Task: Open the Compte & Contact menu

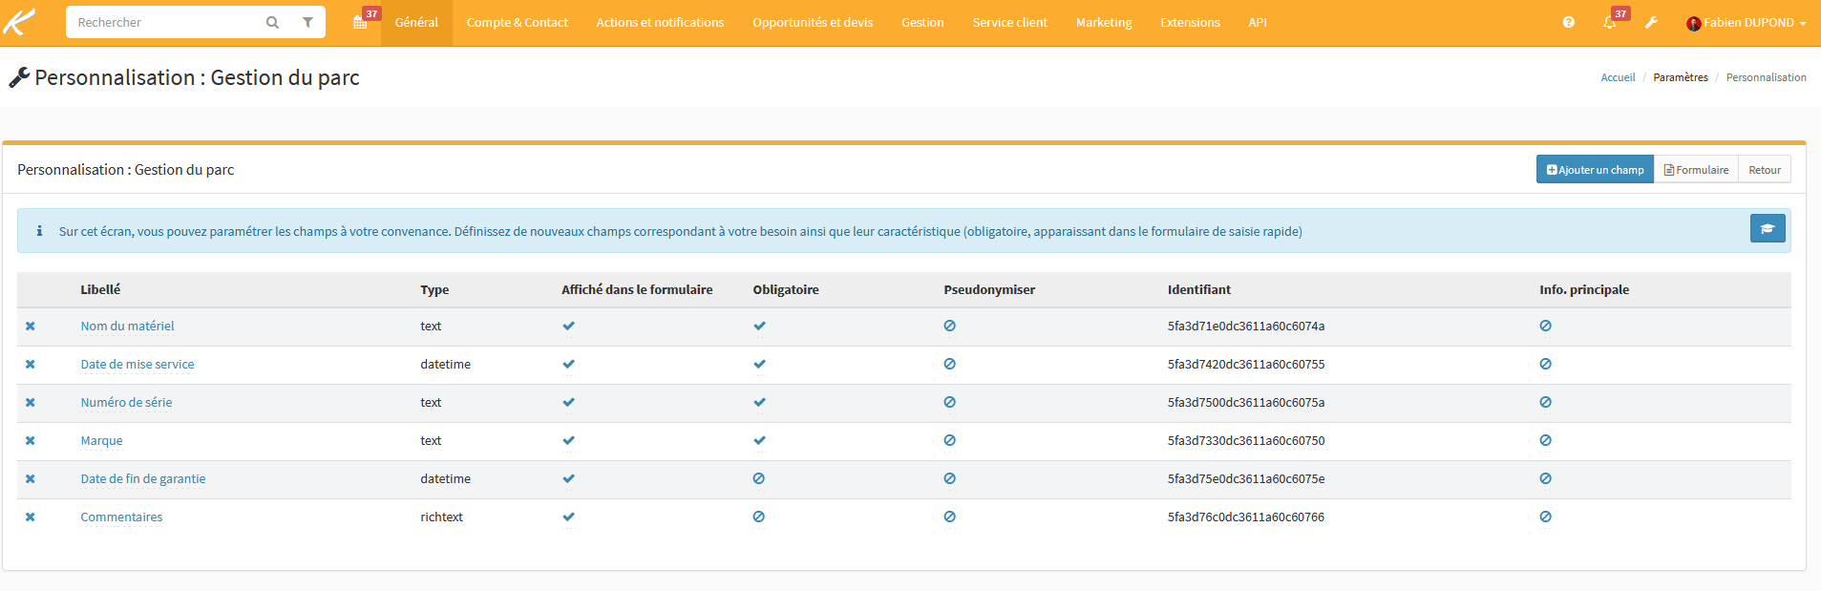Action: pyautogui.click(x=517, y=22)
